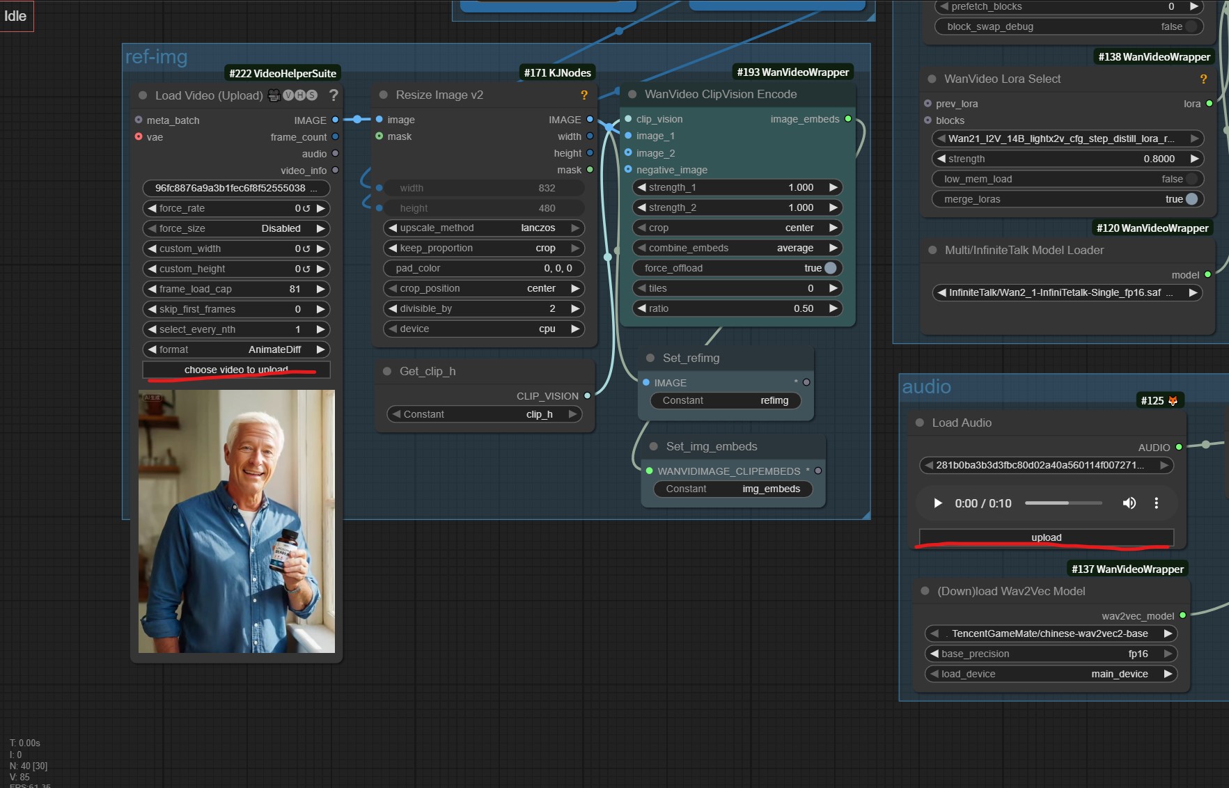Click CLIP_VISION output port on Get_clip_h

pos(587,396)
